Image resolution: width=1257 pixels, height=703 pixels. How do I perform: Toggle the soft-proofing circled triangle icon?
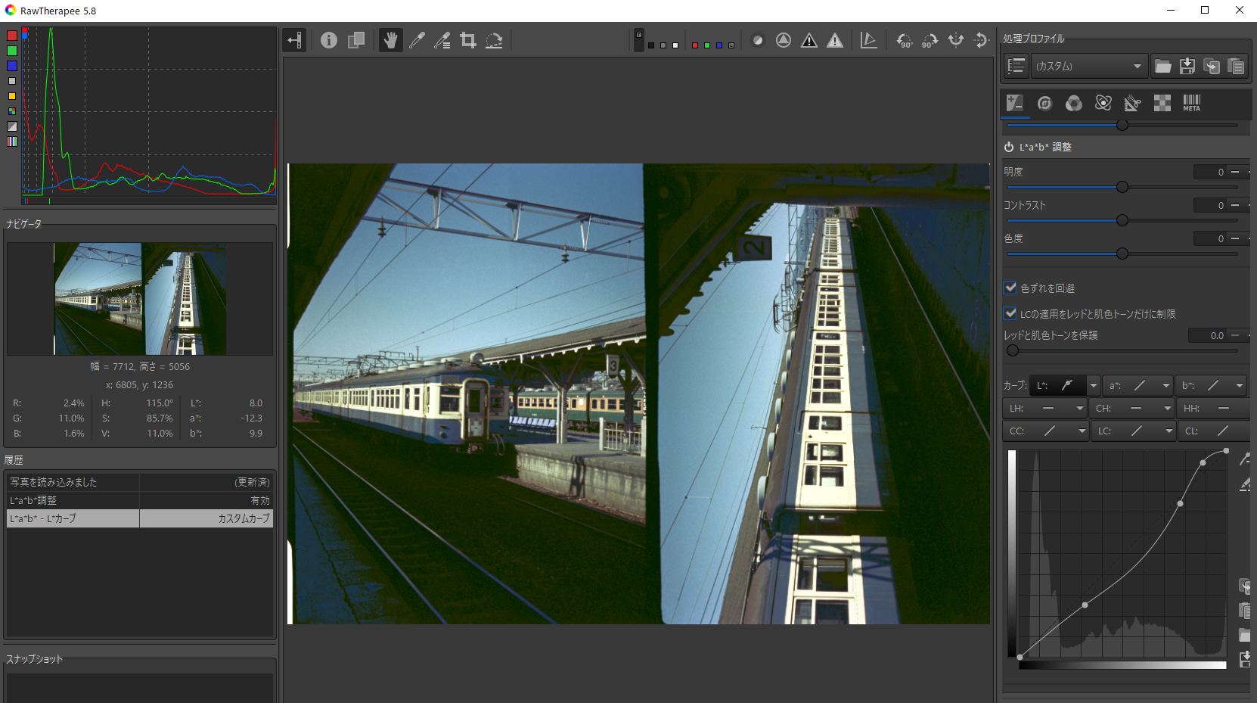click(x=784, y=40)
